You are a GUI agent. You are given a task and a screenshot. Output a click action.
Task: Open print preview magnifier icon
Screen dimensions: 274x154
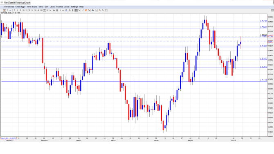tap(96, 10)
